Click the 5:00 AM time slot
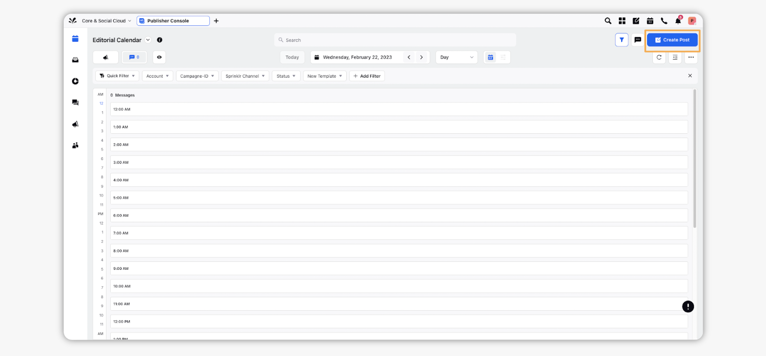This screenshot has height=356, width=766. pyautogui.click(x=399, y=198)
